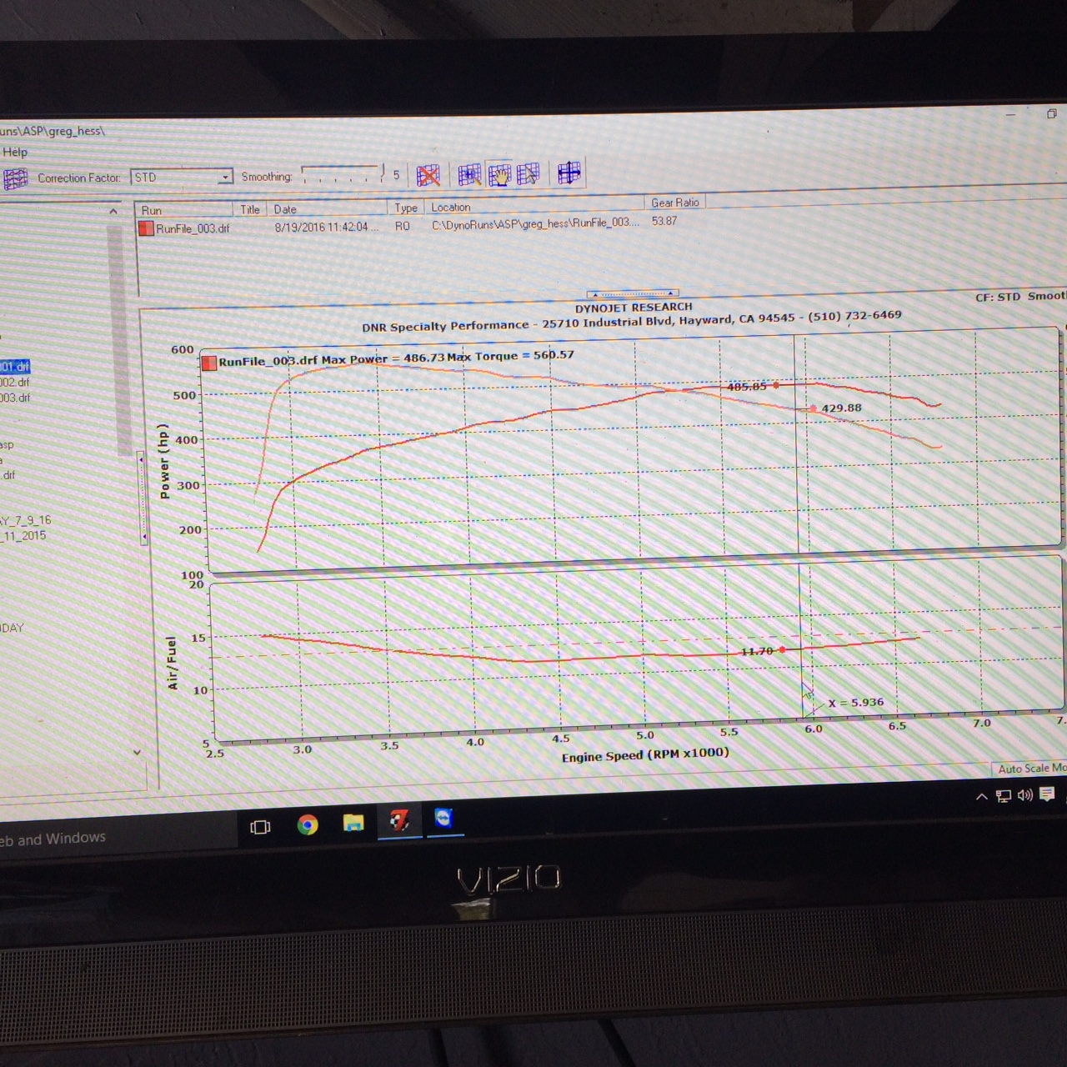Screen dimensions: 1067x1067
Task: Expand the hidden system tray icons chevron
Action: (982, 797)
